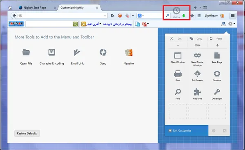Click the Print icon in panel
Image resolution: width=245 pixels, height=150 pixels.
[x=178, y=74]
